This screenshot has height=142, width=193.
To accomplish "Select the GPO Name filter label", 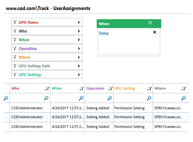I will [29, 22].
